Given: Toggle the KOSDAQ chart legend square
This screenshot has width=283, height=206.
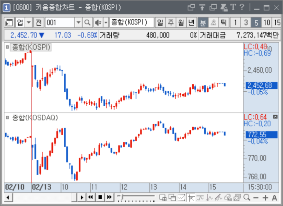Looking at the screenshot, I should (x=7, y=118).
